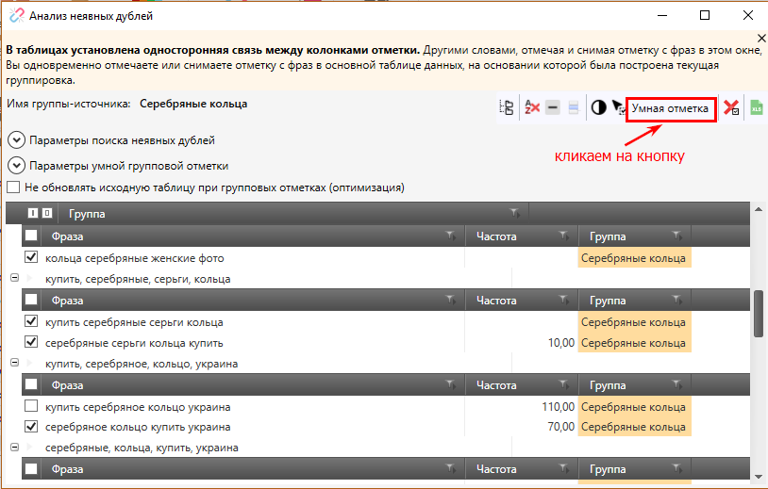Filter Группа column in купить, серебряное, кольцо, украина group
Viewport: 768px width, 489px height.
tap(677, 384)
